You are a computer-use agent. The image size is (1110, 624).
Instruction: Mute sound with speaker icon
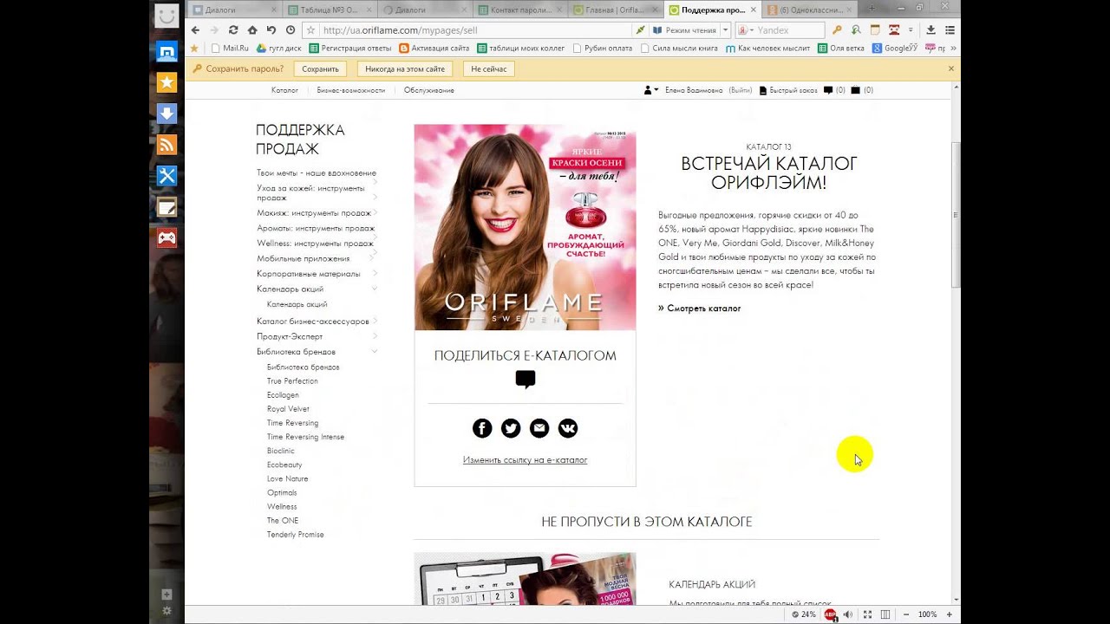tap(848, 614)
